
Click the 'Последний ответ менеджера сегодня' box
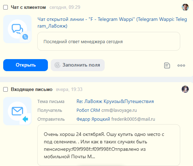[x=109, y=41]
